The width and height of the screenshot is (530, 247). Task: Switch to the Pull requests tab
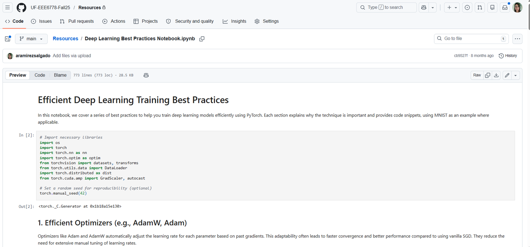(x=77, y=21)
